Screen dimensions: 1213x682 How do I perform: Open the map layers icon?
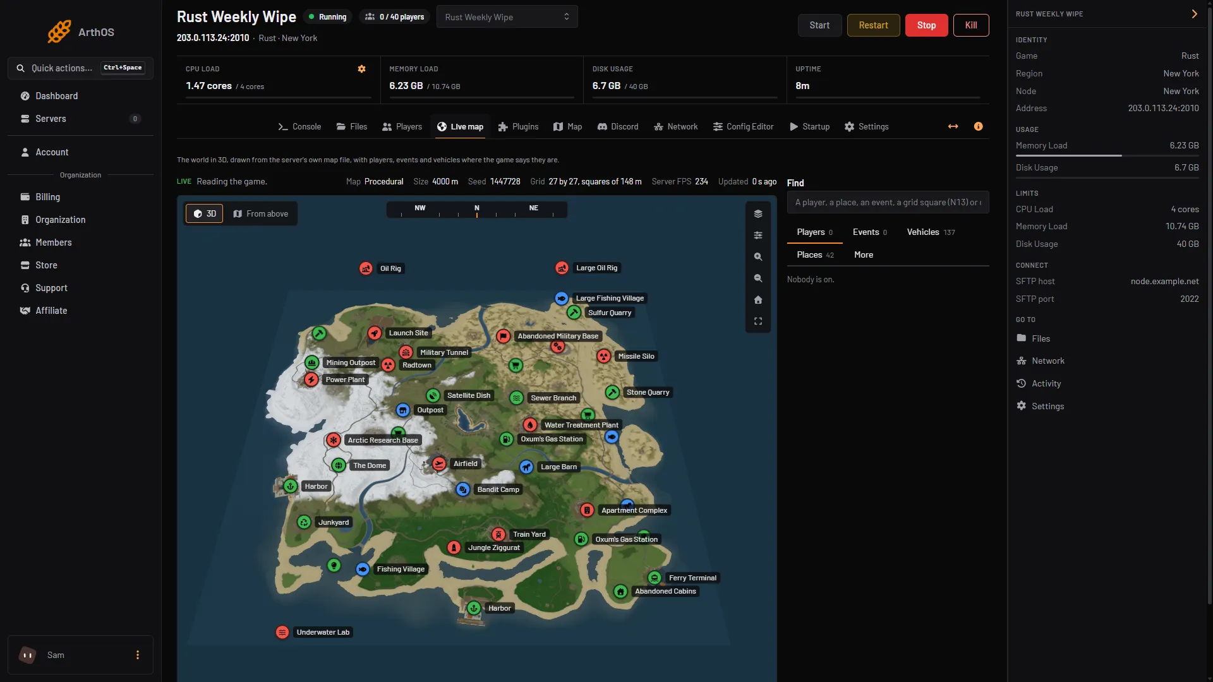tap(758, 214)
